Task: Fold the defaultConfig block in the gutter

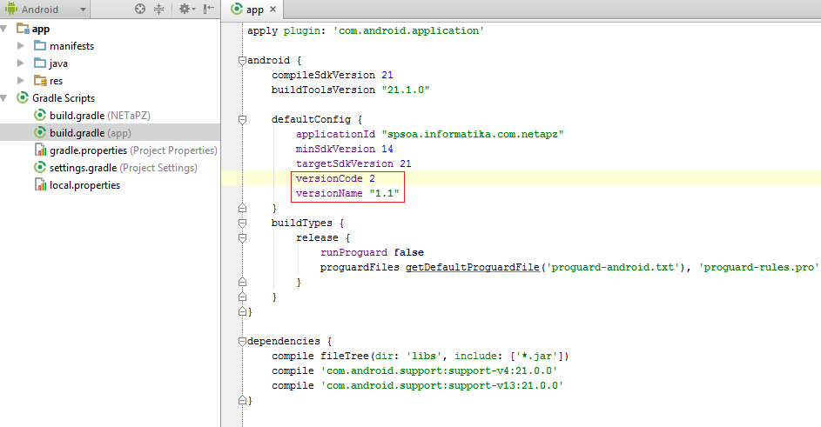Action: tap(242, 119)
